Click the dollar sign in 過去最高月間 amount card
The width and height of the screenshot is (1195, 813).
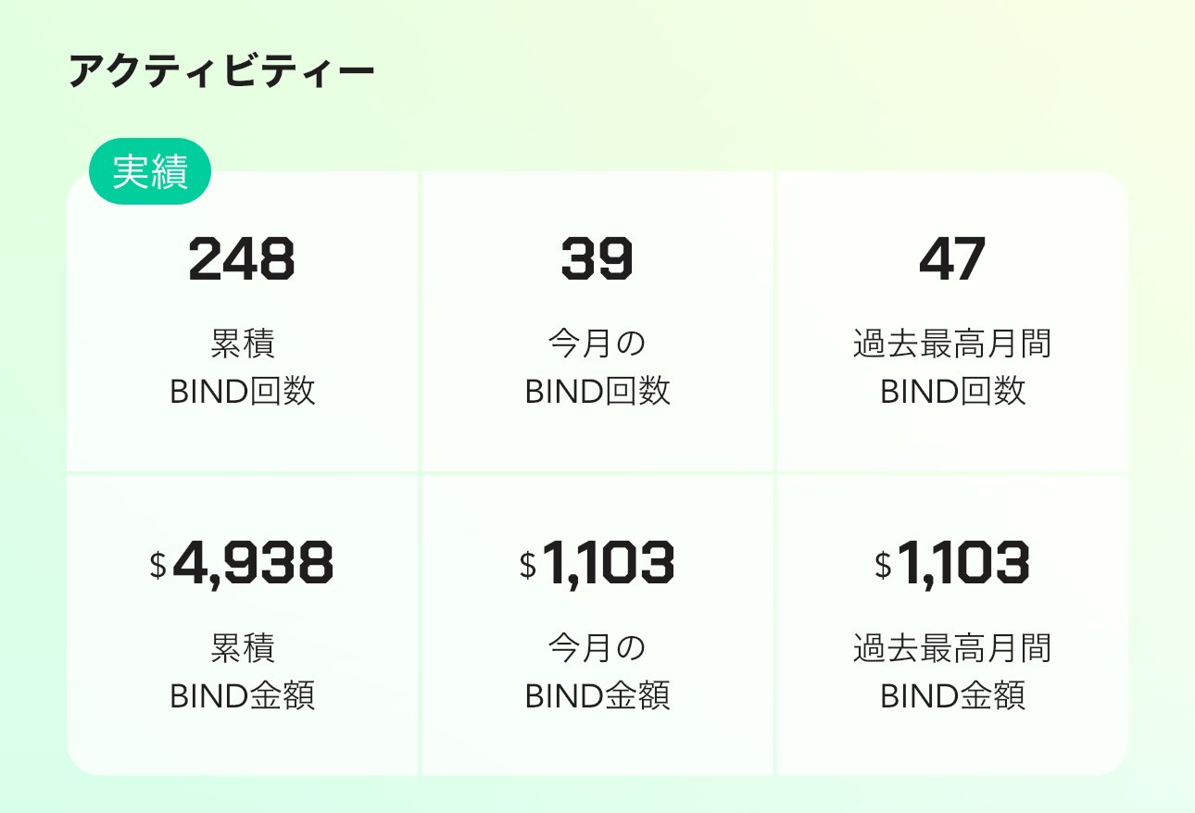tap(883, 566)
